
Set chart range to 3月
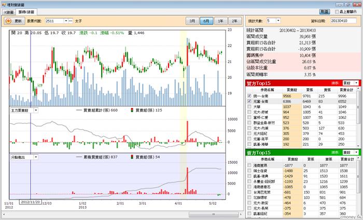(x=192, y=21)
